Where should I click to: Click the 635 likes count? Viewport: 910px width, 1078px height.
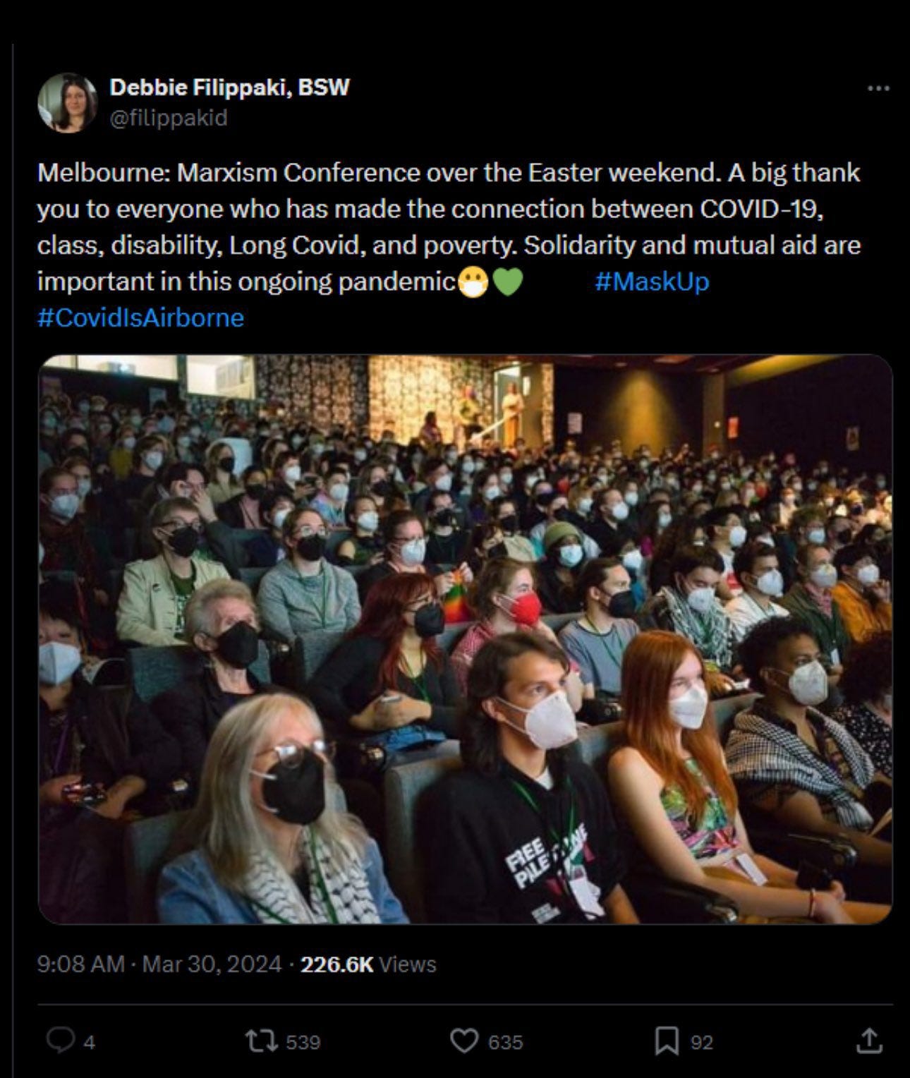pyautogui.click(x=505, y=1042)
